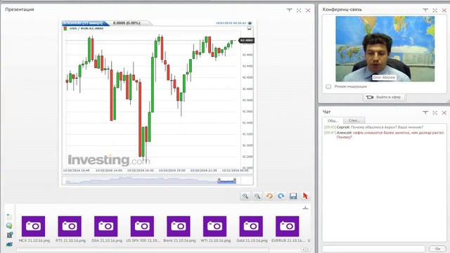Pin the Презентация panel

289,10
